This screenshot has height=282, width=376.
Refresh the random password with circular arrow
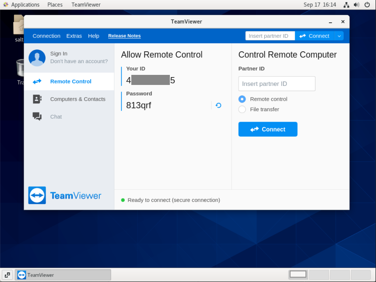pos(218,105)
